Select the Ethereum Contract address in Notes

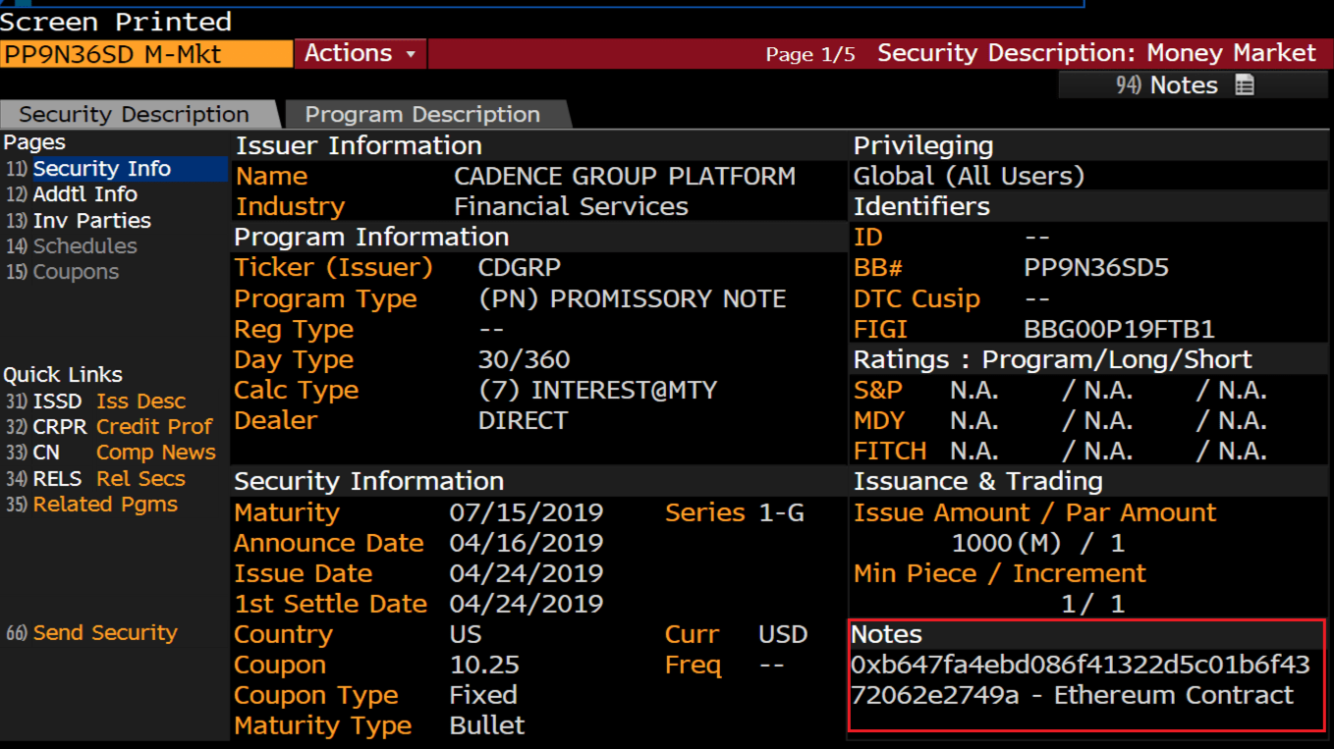pyautogui.click(x=1079, y=679)
